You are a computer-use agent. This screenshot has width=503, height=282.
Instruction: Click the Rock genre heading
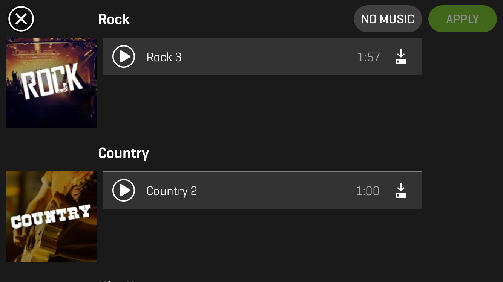point(114,19)
